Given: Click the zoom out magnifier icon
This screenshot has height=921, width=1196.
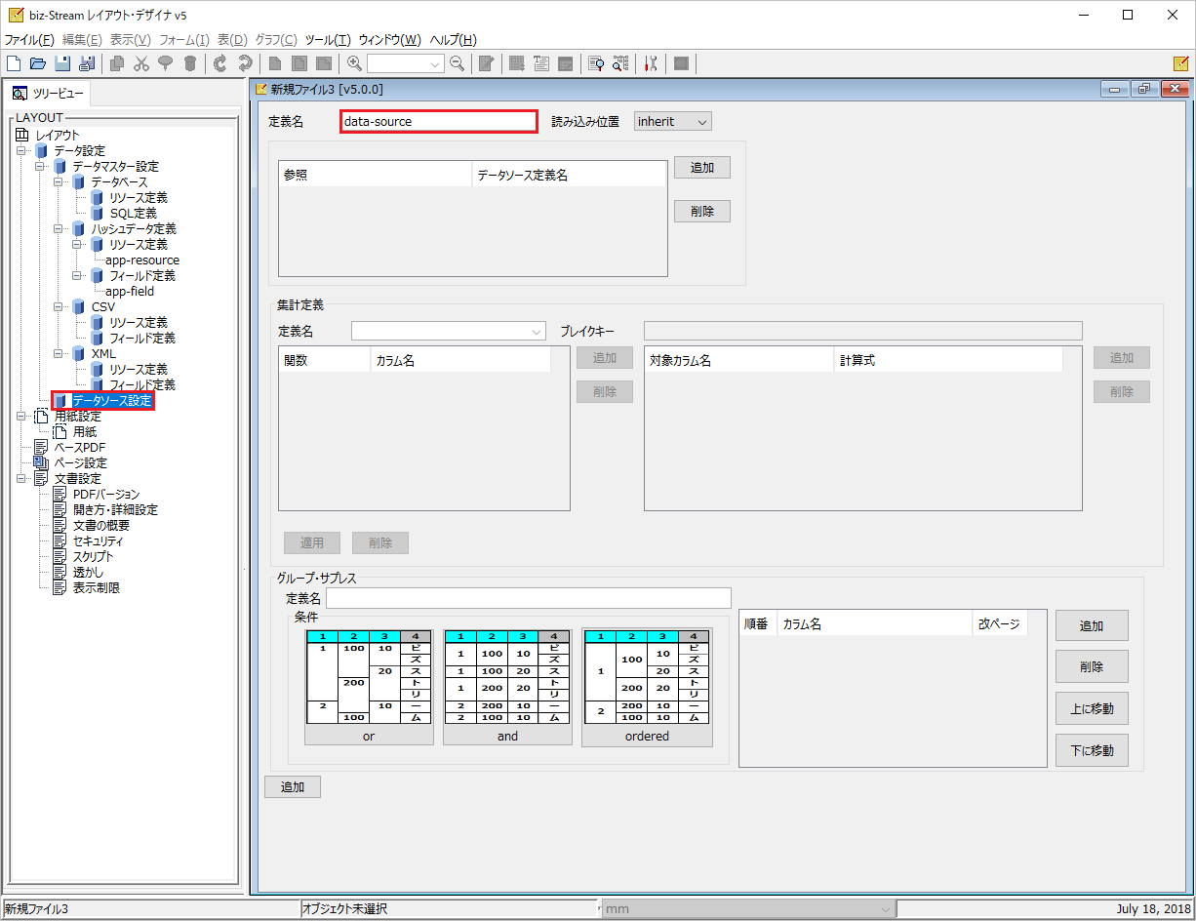Looking at the screenshot, I should coord(457,63).
